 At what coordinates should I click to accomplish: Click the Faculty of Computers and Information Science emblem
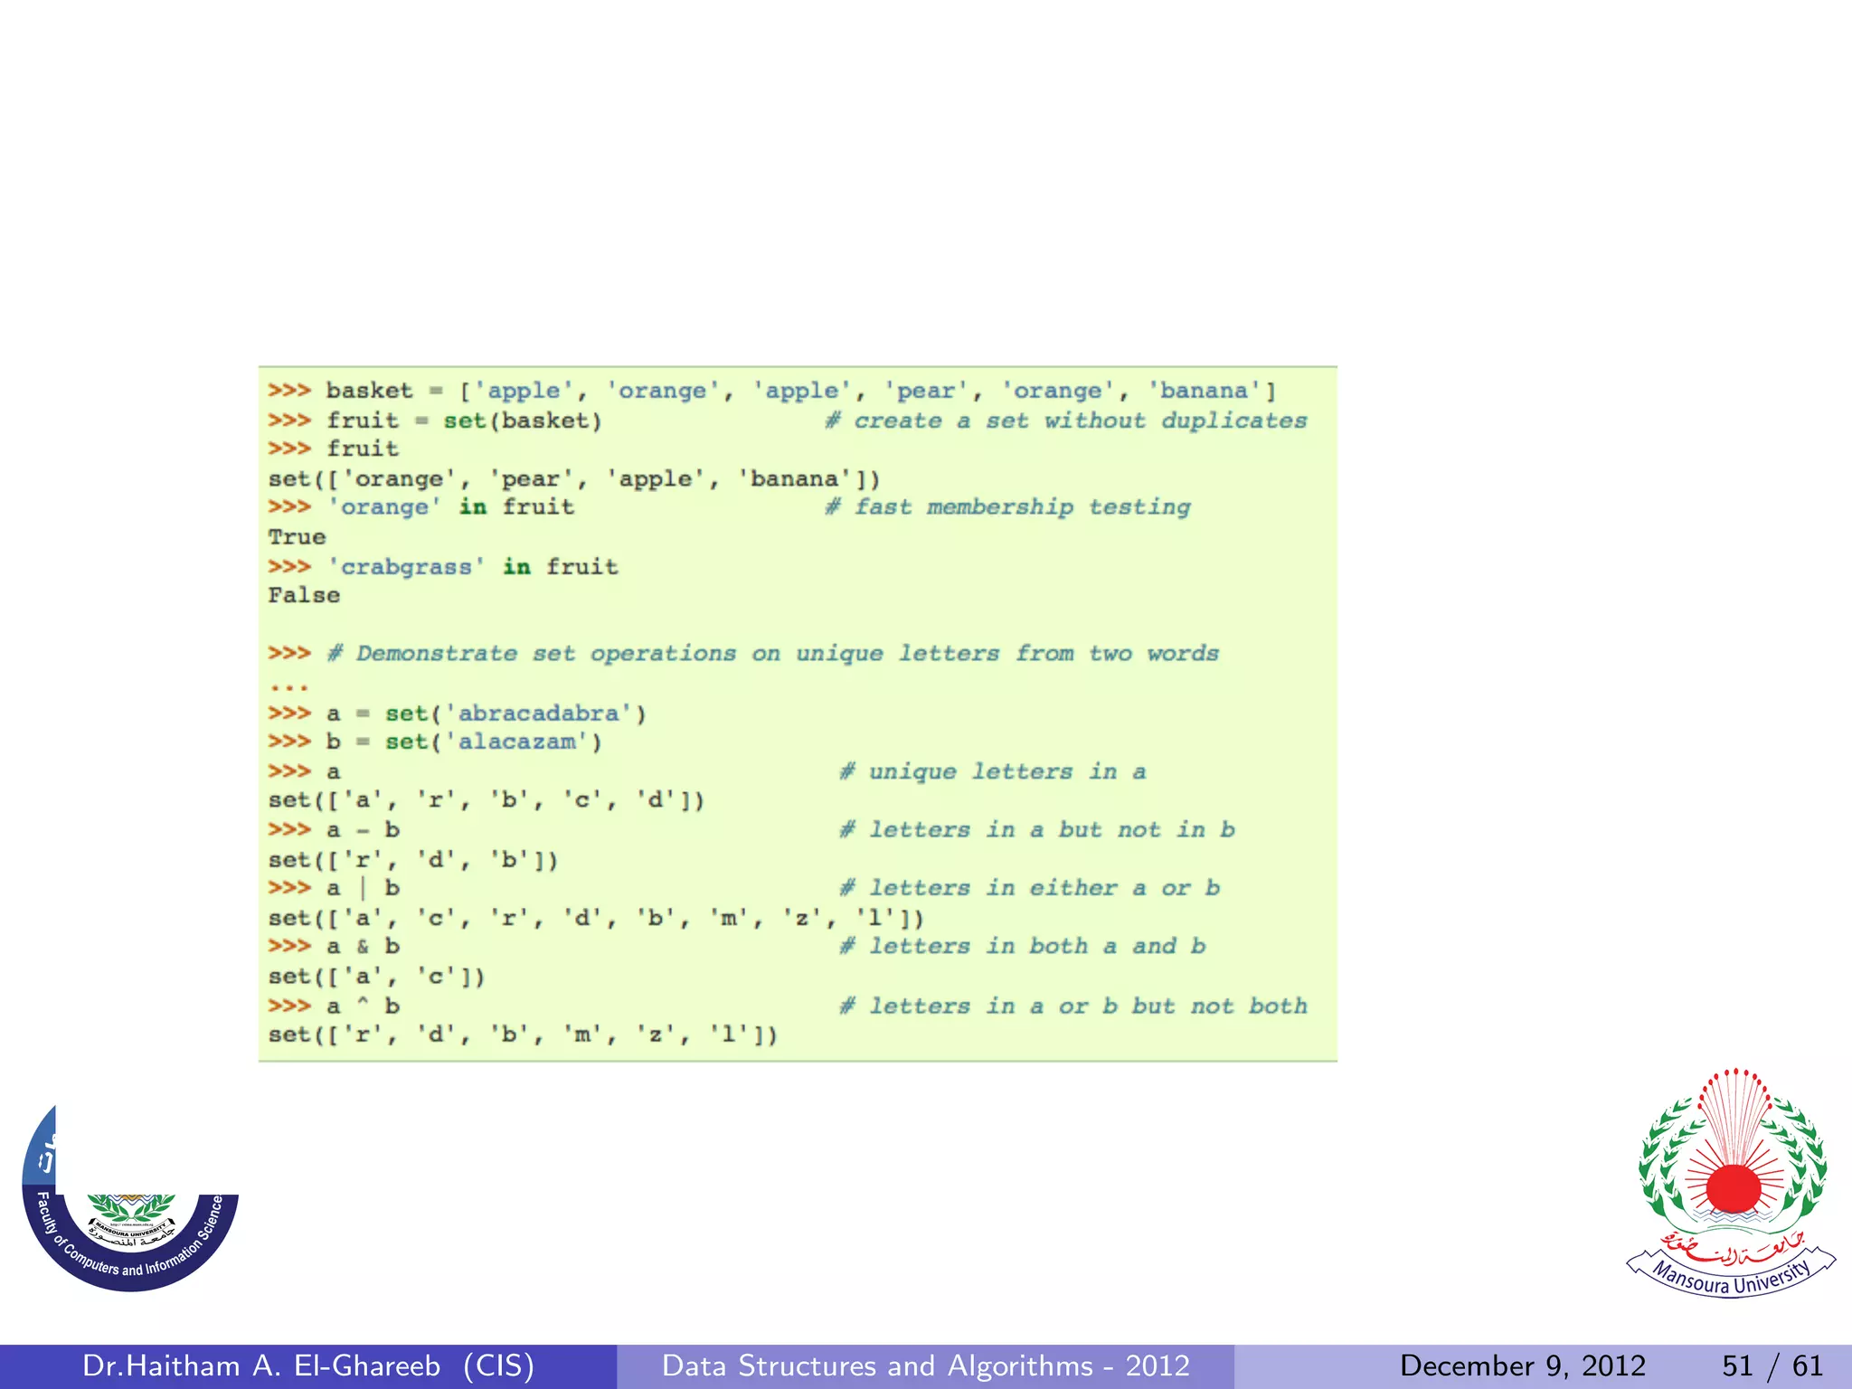[x=130, y=1198]
